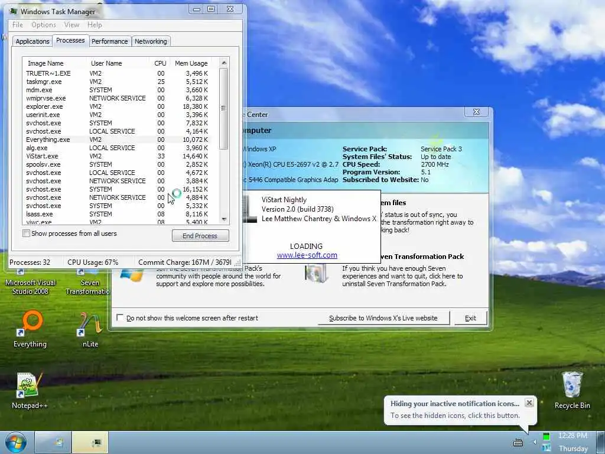Sort by Image Name column header
Viewport: 605px width, 454px height.
click(54, 63)
